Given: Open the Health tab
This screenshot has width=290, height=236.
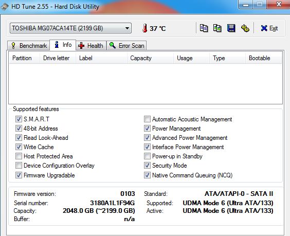Looking at the screenshot, I should click(x=91, y=45).
